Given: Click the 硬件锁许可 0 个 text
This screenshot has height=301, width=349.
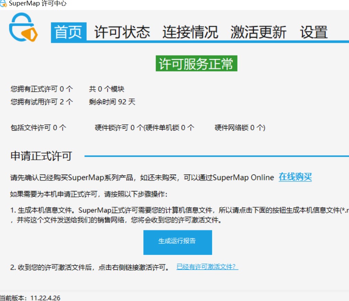Looking at the screenshot, I should click(119, 127).
